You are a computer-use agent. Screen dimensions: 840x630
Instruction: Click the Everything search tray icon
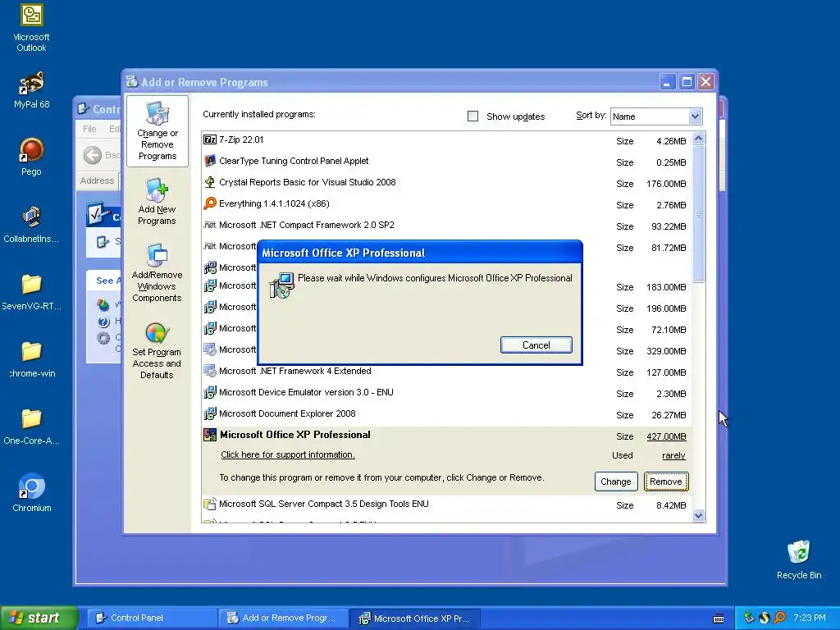[780, 619]
